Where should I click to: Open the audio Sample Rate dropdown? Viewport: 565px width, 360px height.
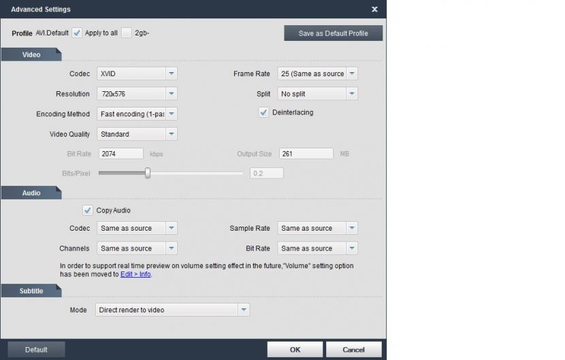tap(317, 228)
